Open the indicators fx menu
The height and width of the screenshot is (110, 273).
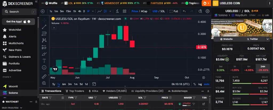(x=117, y=11)
